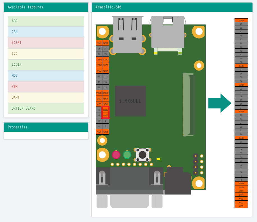Click the highlighted upper uart1 pin
This screenshot has width=257, height=222.
click(x=105, y=110)
